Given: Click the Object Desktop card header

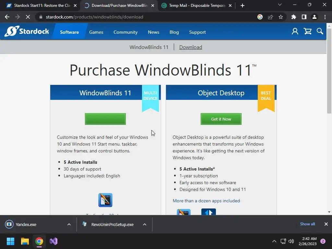Looking at the screenshot, I should 221,93.
